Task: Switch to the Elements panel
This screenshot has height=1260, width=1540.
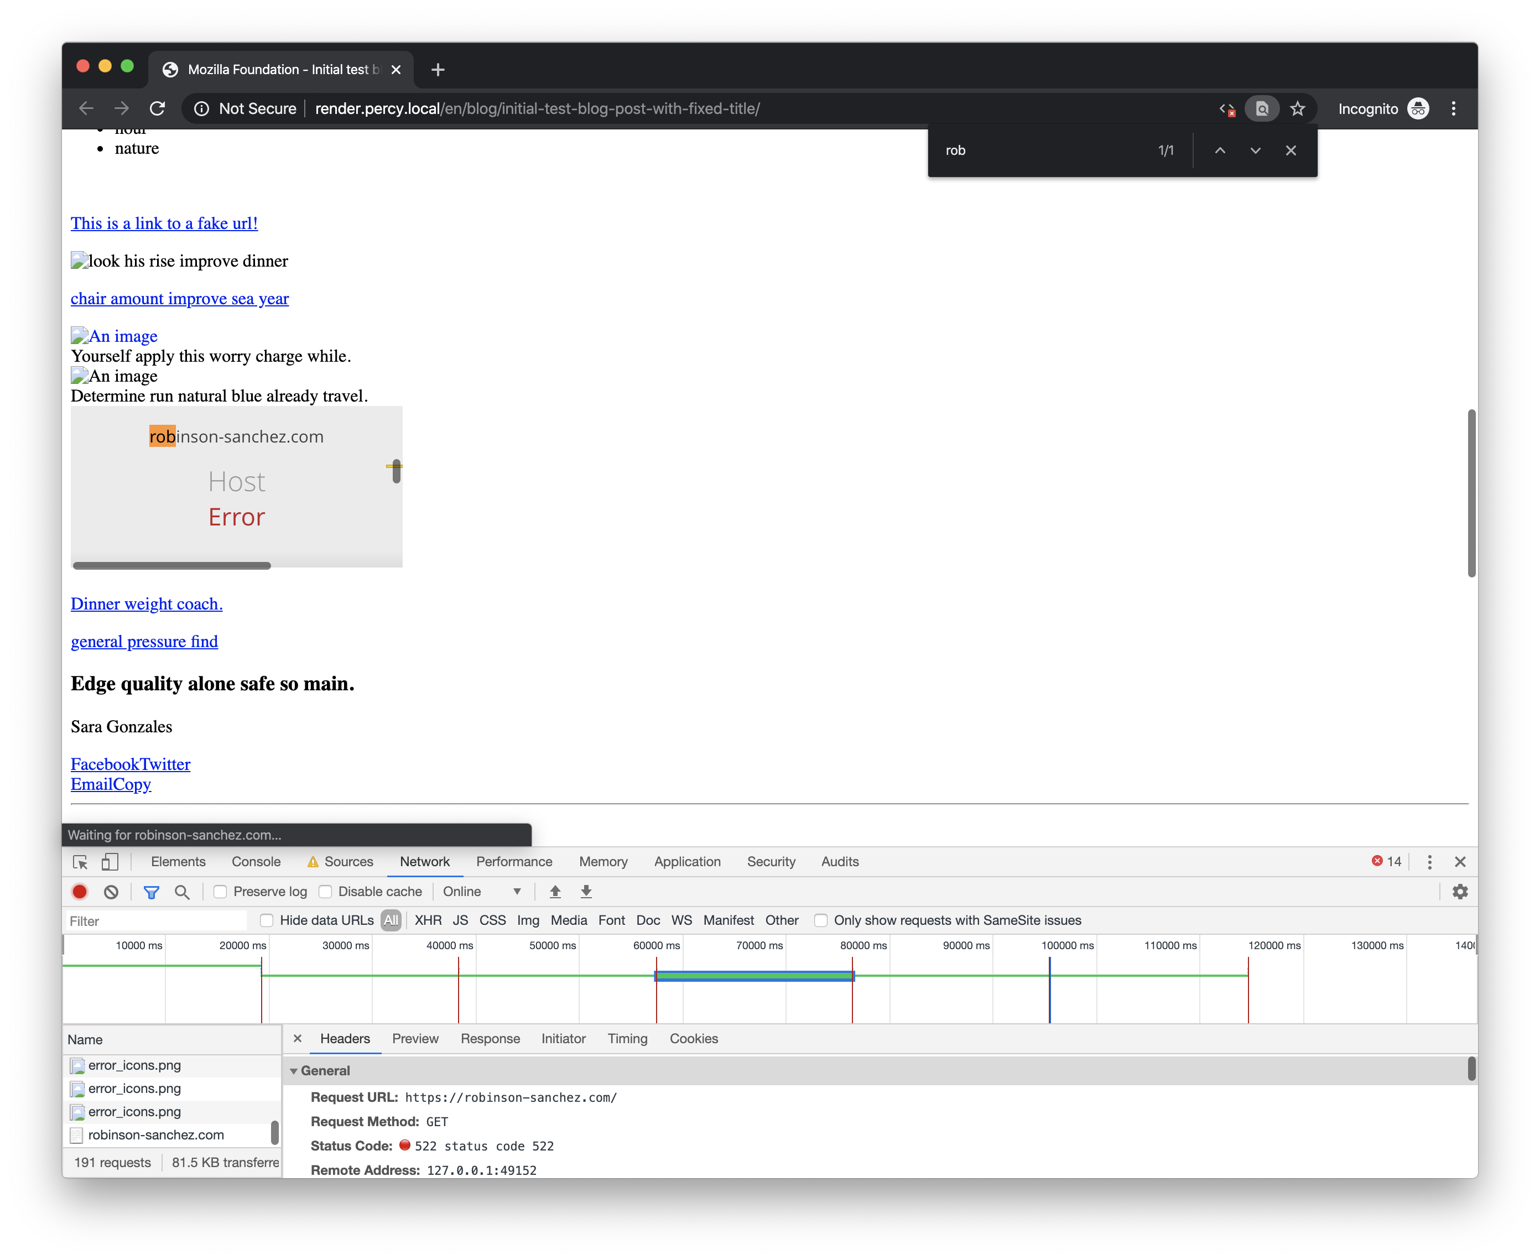Action: [x=179, y=862]
